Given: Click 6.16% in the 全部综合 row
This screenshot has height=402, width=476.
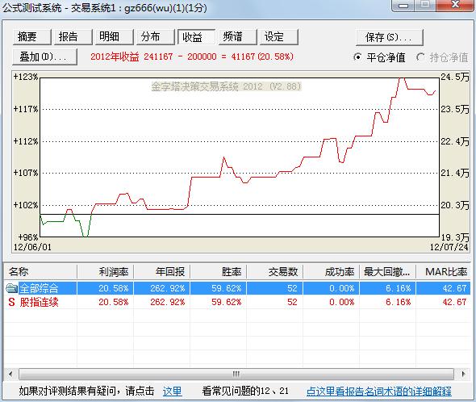Looking at the screenshot, I should pos(399,288).
